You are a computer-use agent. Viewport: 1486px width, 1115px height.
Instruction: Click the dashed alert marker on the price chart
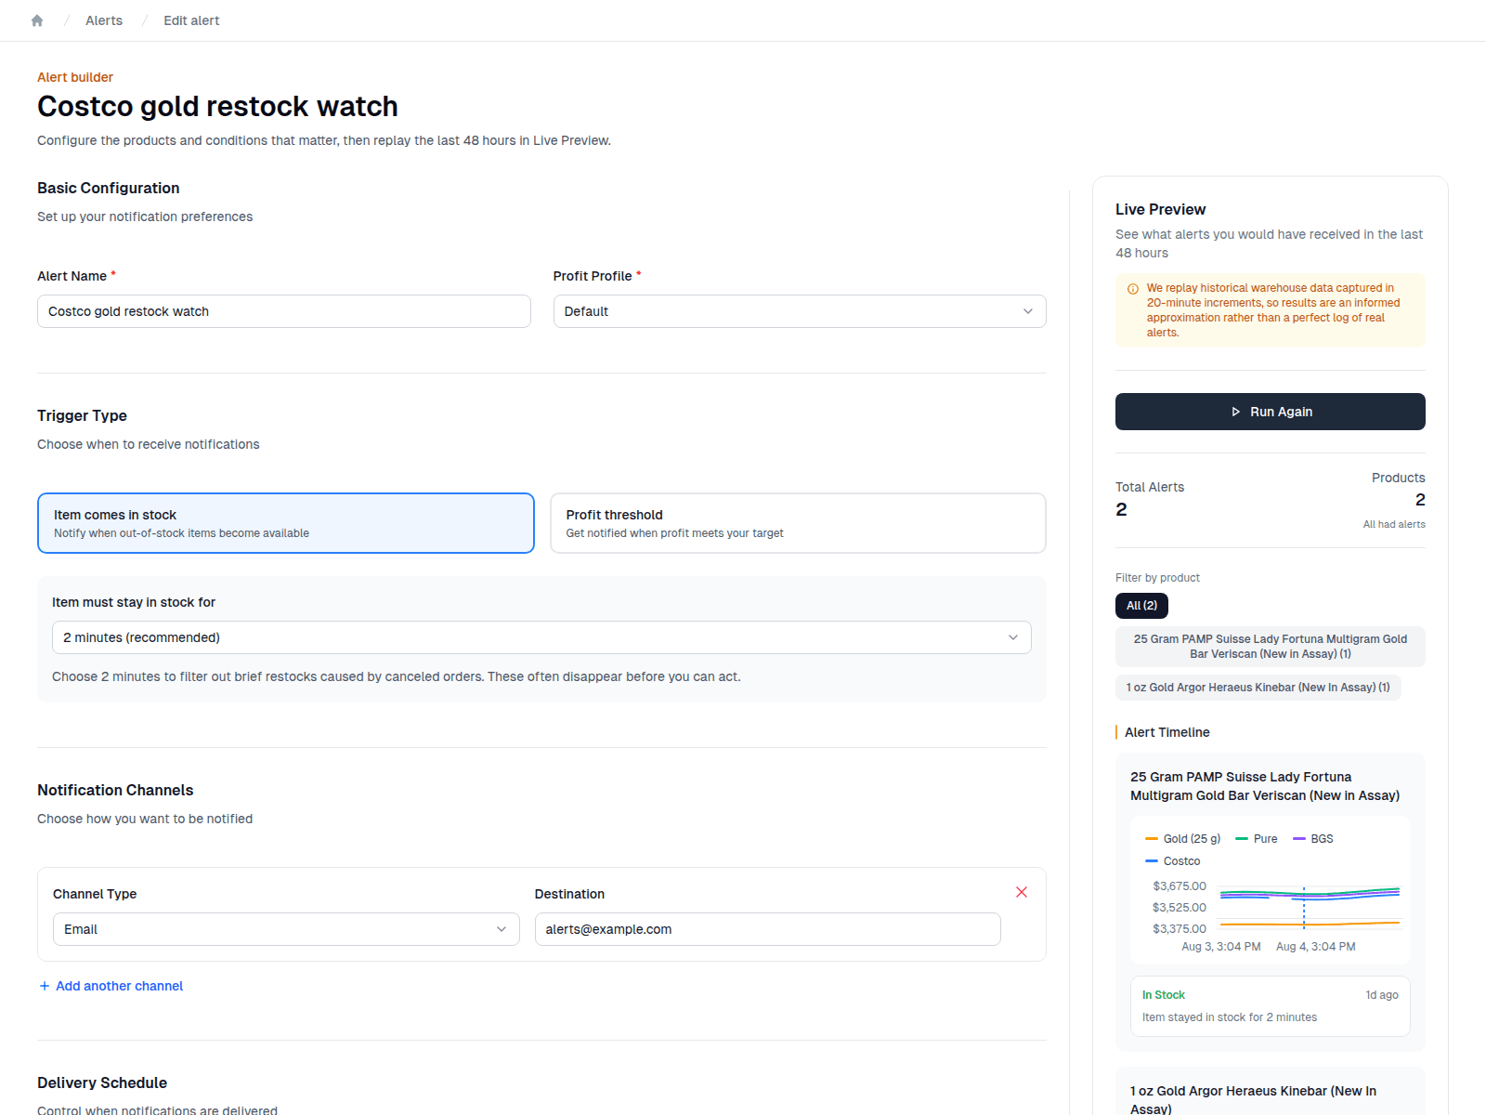tap(1304, 908)
